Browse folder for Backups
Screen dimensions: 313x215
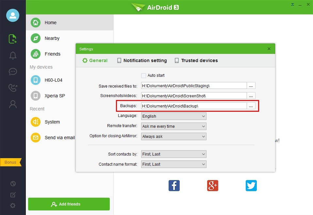pos(251,106)
